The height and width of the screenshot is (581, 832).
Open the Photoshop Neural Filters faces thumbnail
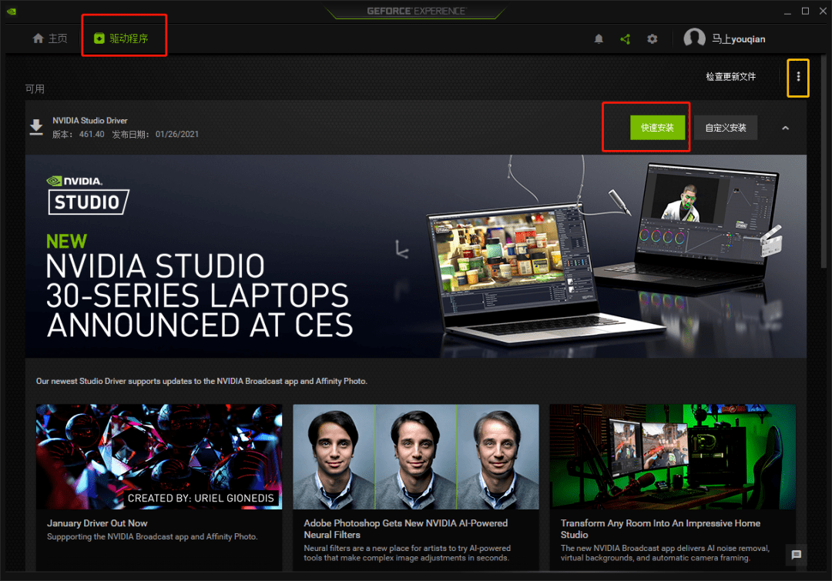416,456
